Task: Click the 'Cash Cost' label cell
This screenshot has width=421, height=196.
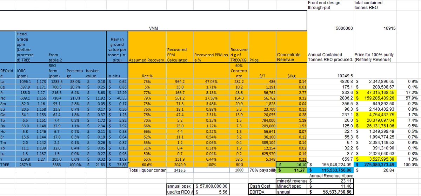Action: (259, 186)
